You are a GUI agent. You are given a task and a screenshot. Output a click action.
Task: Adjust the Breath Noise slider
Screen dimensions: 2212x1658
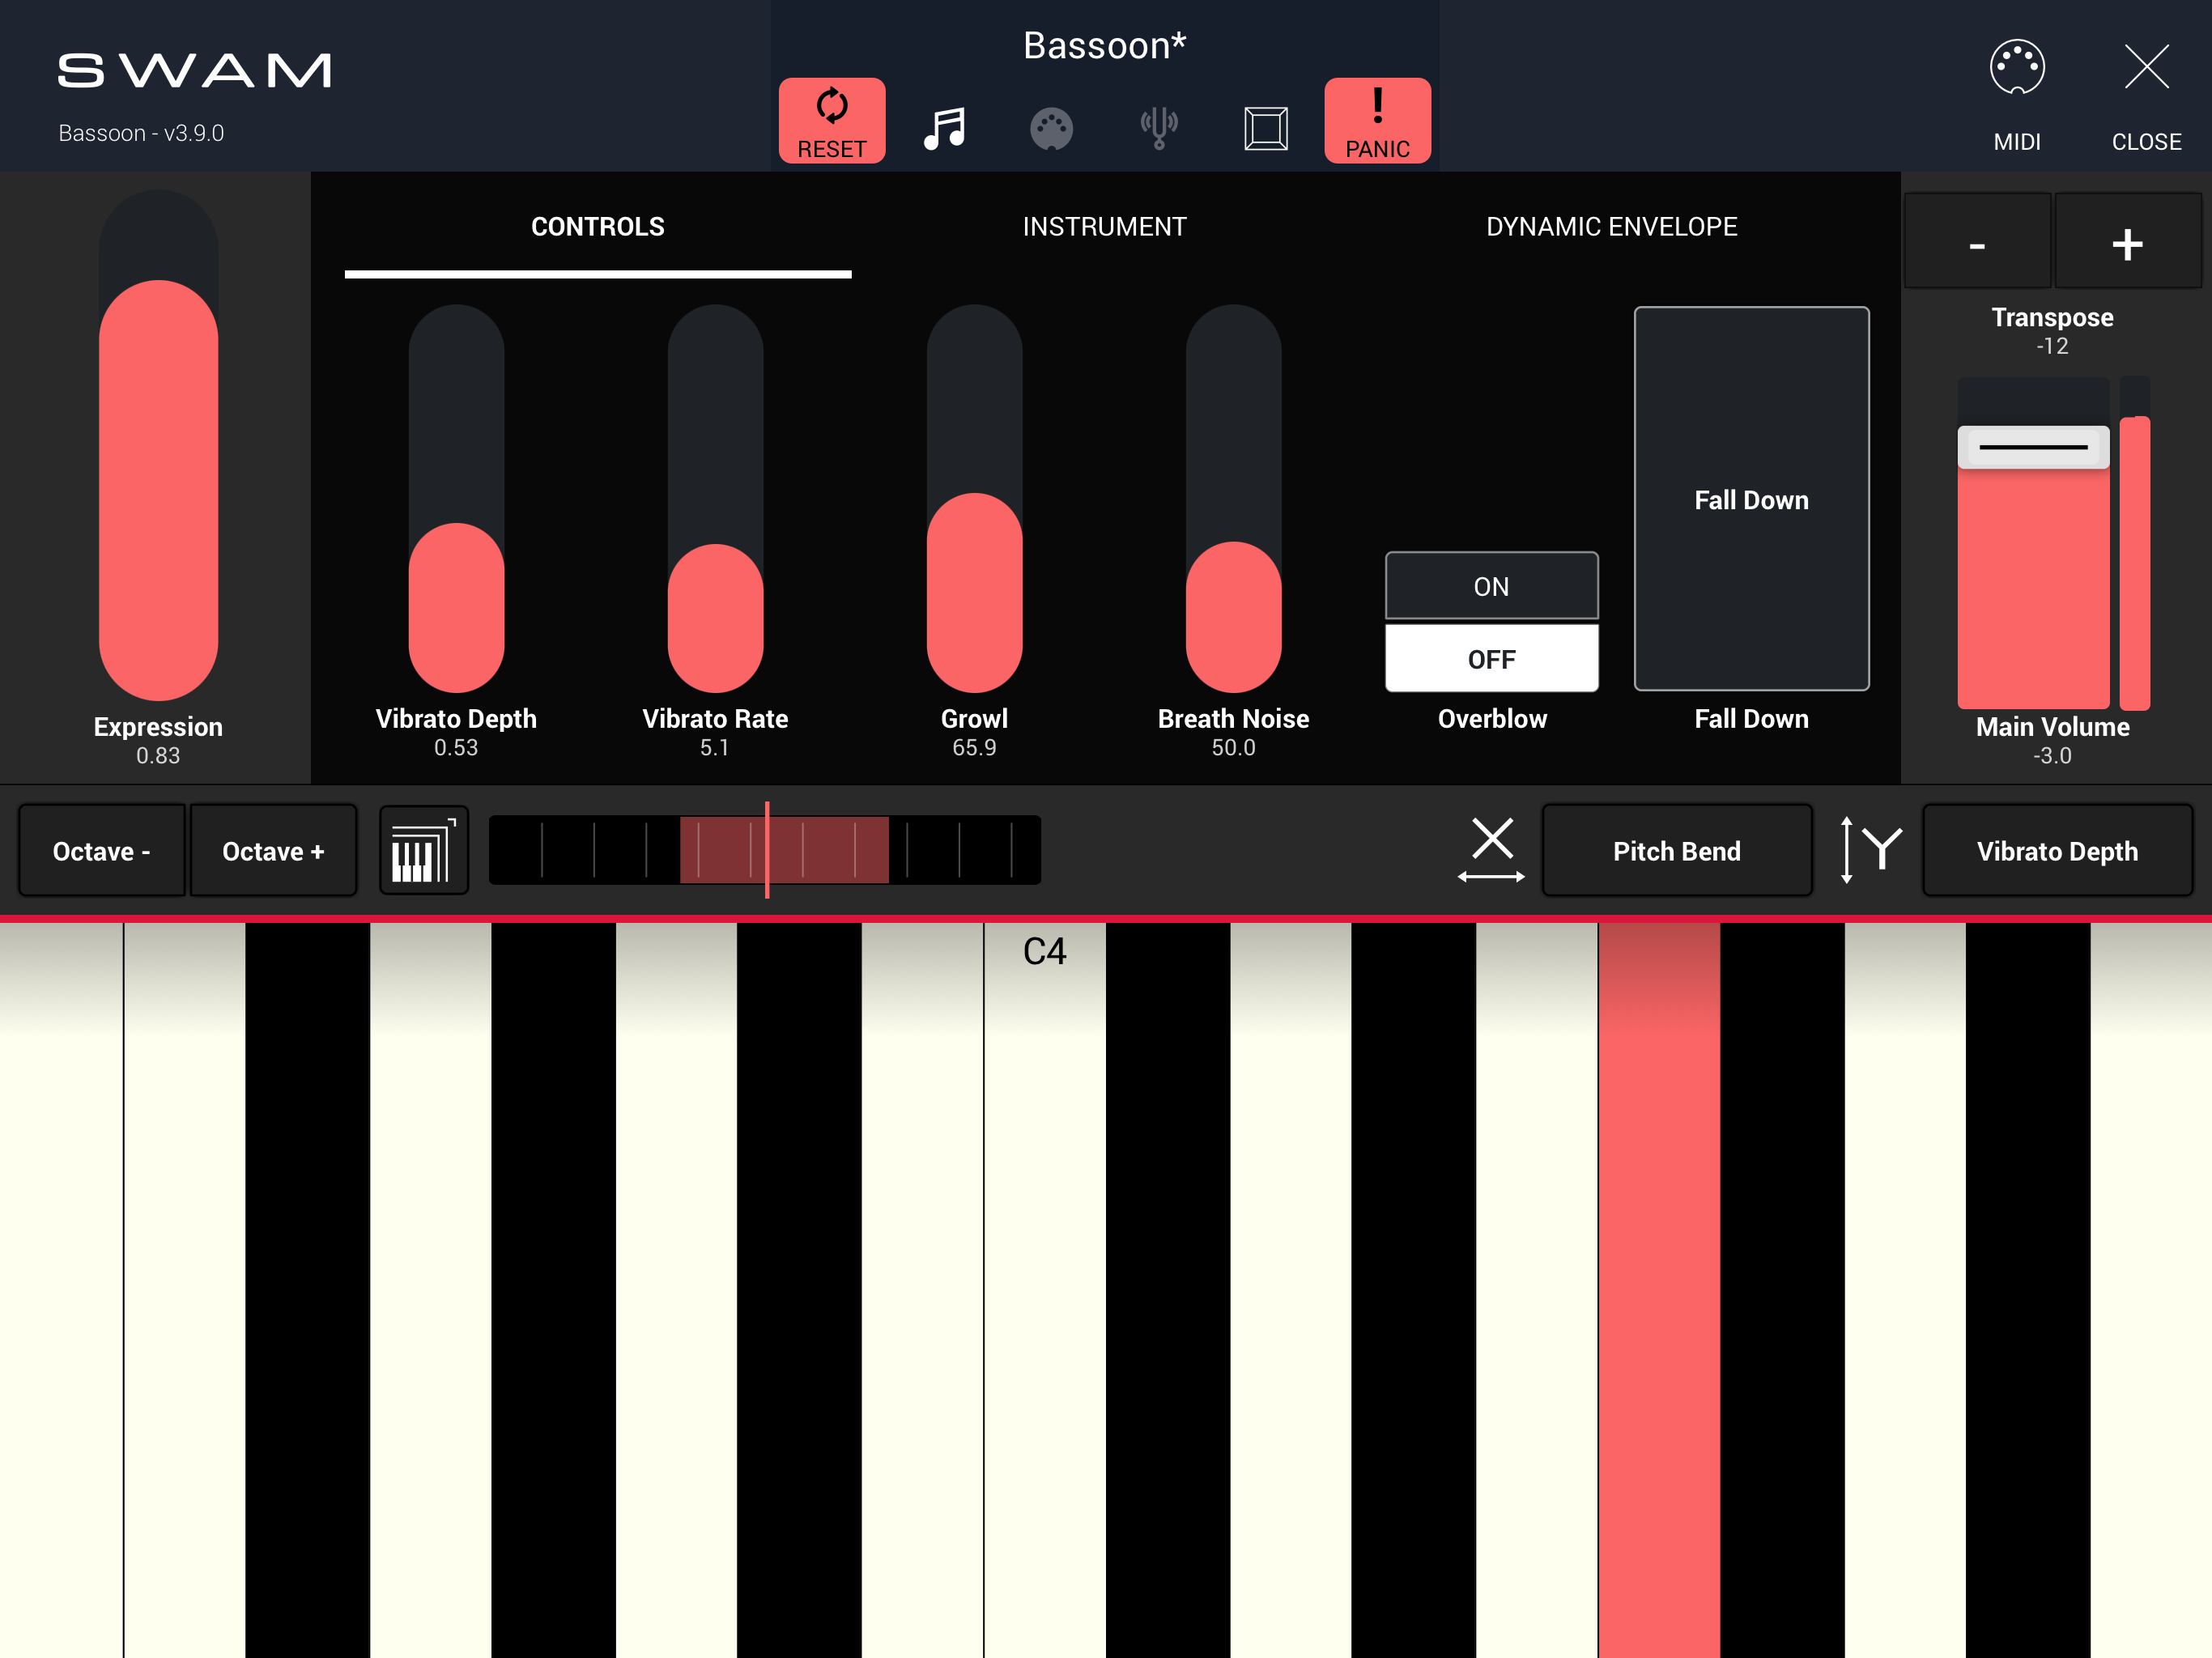tap(1233, 499)
